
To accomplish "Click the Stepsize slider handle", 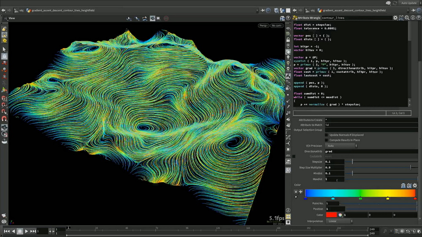I will pyautogui.click(x=352, y=162).
